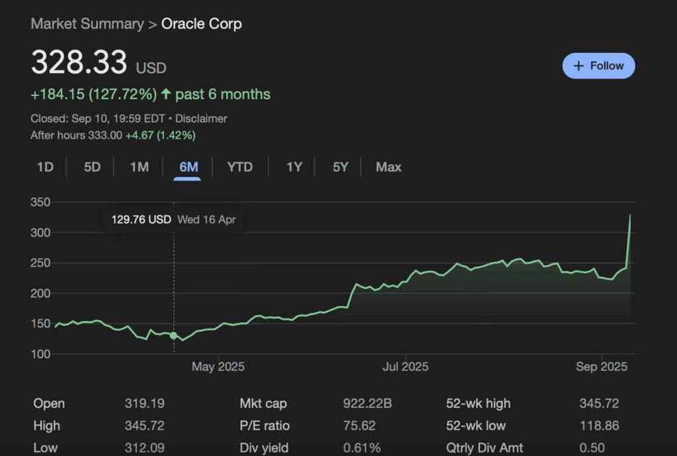The width and height of the screenshot is (677, 456).
Task: Click the After hours 333.00 text
Action: tap(77, 135)
